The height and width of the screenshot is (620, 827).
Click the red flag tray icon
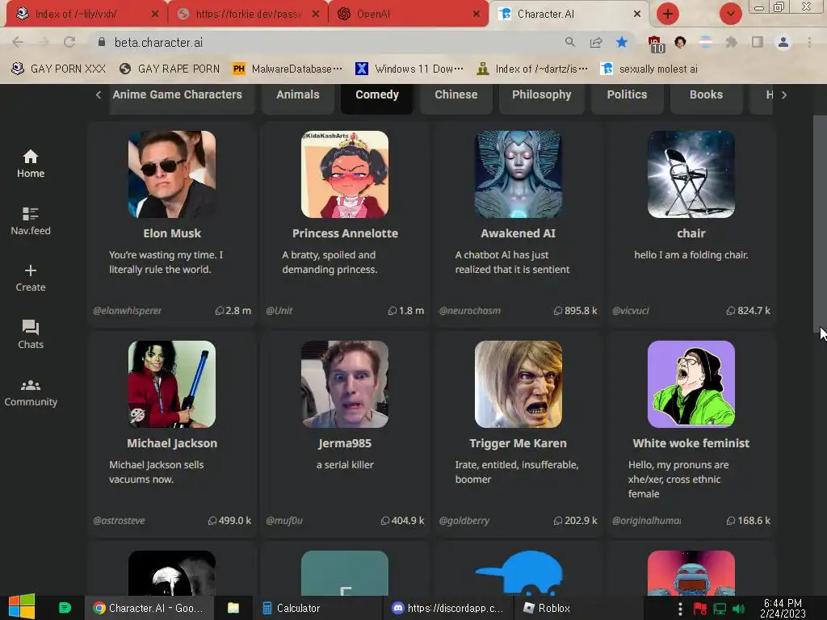700,609
